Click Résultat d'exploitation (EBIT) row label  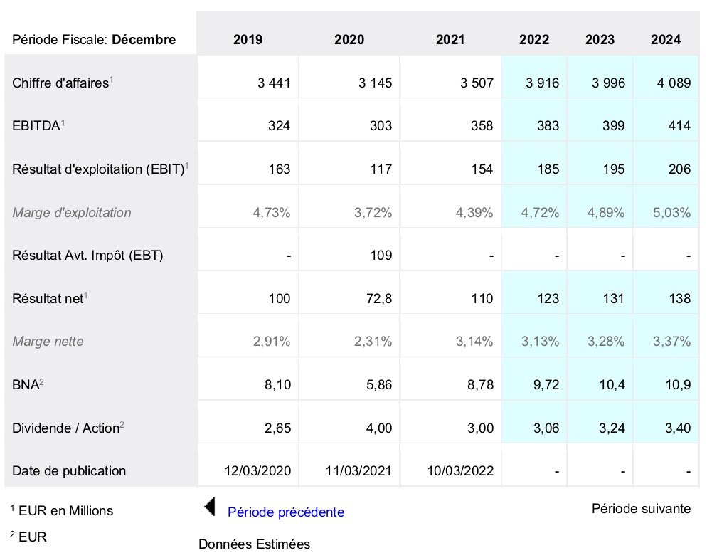[x=100, y=169]
